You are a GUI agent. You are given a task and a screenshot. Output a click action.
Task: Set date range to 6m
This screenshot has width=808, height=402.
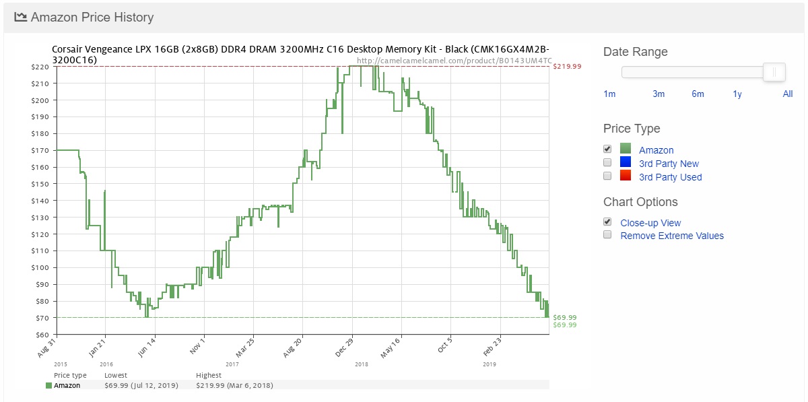coord(698,94)
